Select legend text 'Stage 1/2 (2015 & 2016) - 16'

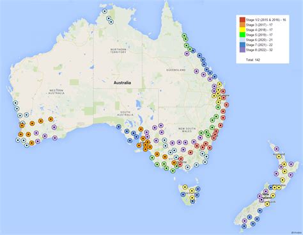[266, 20]
